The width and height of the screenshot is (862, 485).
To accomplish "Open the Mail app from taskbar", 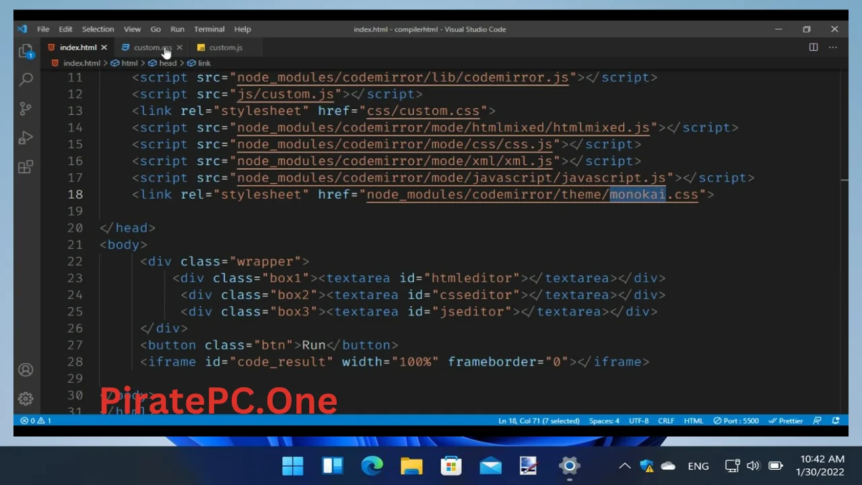I will pos(490,466).
